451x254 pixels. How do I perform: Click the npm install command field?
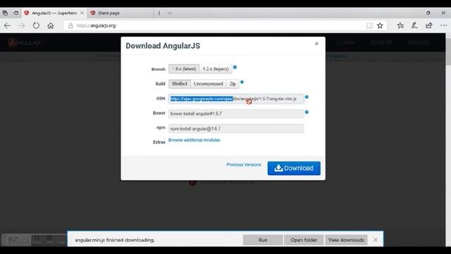click(236, 128)
